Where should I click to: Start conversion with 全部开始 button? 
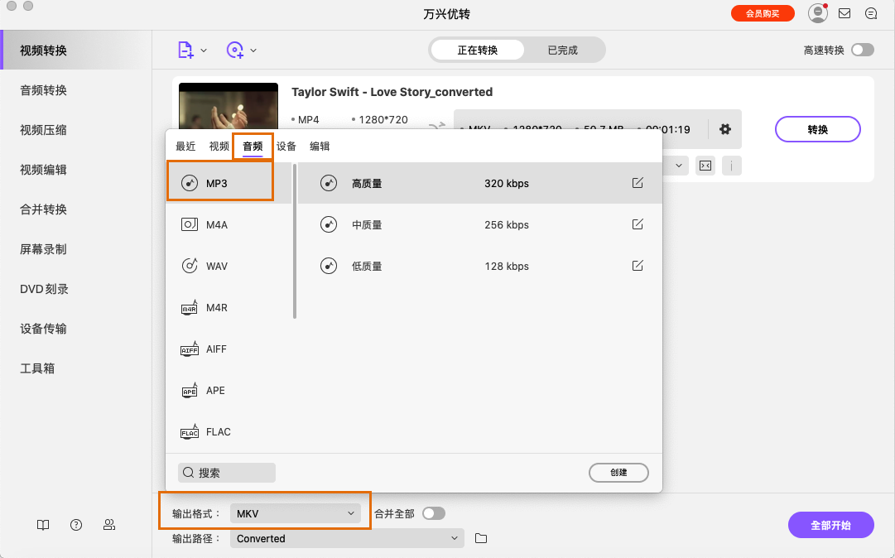[830, 525]
